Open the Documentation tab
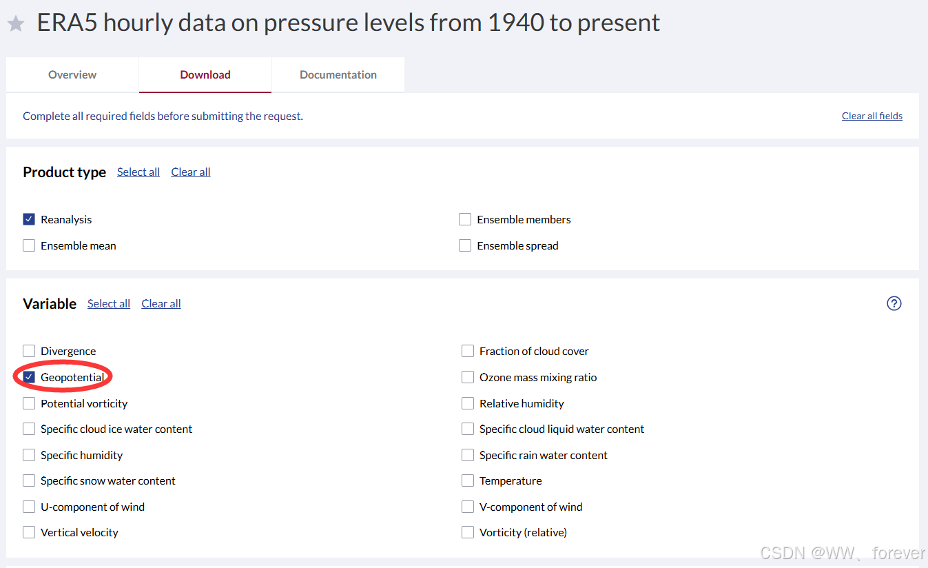Viewport: 928px width, 568px height. [x=338, y=74]
